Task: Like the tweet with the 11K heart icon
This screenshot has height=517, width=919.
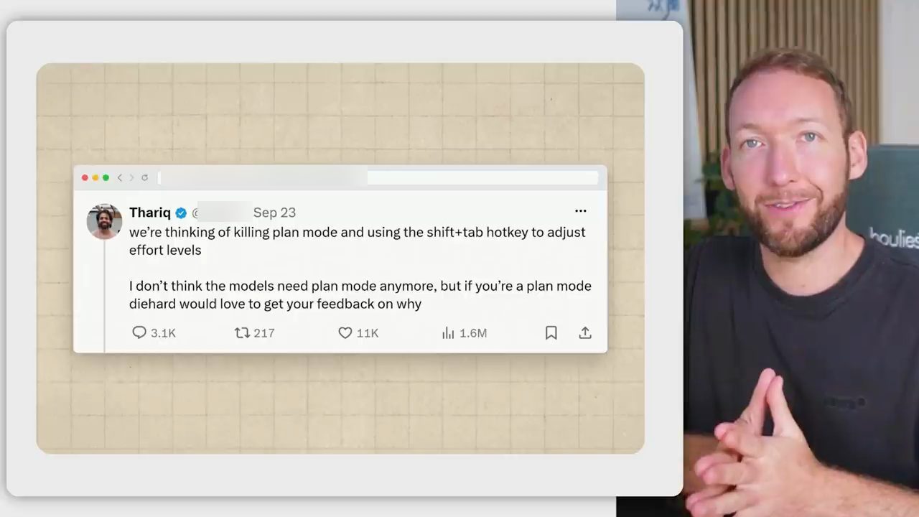Action: pyautogui.click(x=345, y=332)
